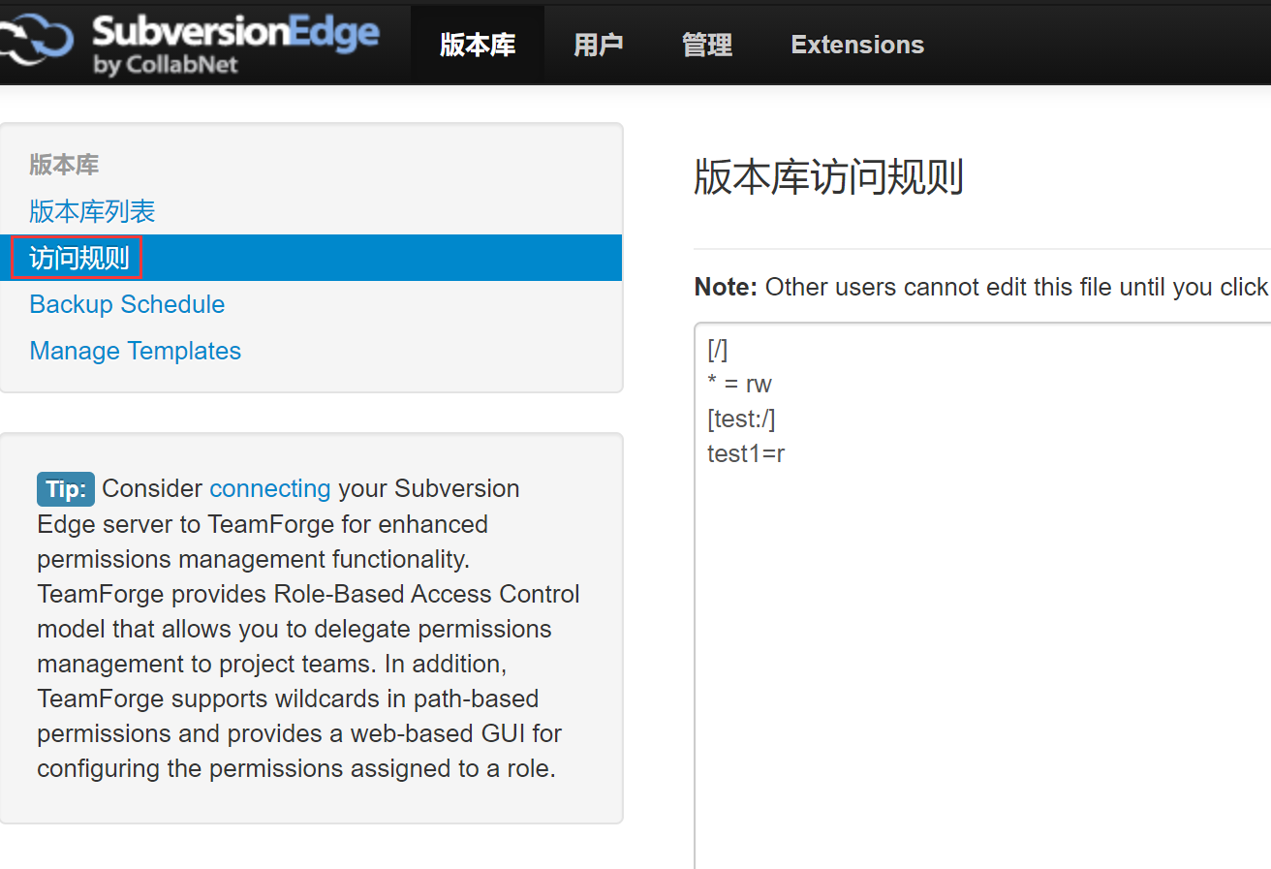
Task: Click the blue Tip badge
Action: click(66, 489)
